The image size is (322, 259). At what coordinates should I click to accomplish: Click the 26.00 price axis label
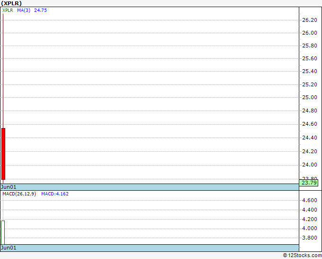click(x=310, y=33)
